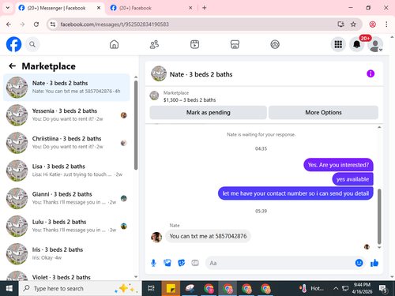Open the Chrome profile icon
Viewport: 395px width, 296px height.
point(372,24)
